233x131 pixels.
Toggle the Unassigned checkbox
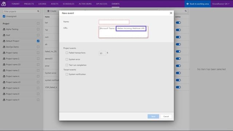[4, 16]
